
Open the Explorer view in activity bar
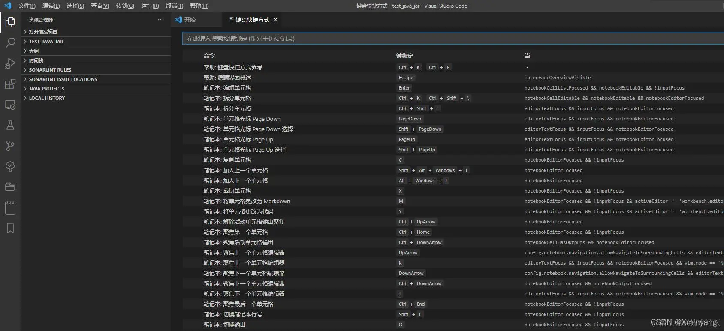(10, 22)
